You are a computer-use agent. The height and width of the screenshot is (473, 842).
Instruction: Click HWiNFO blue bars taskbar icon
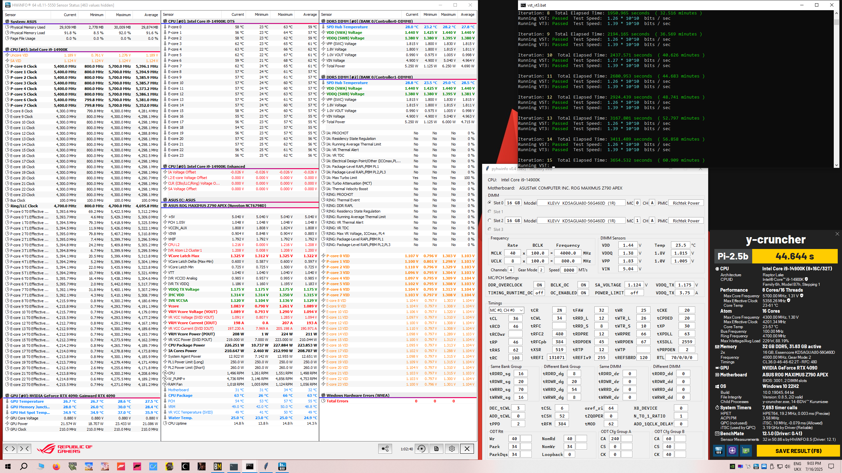282,466
